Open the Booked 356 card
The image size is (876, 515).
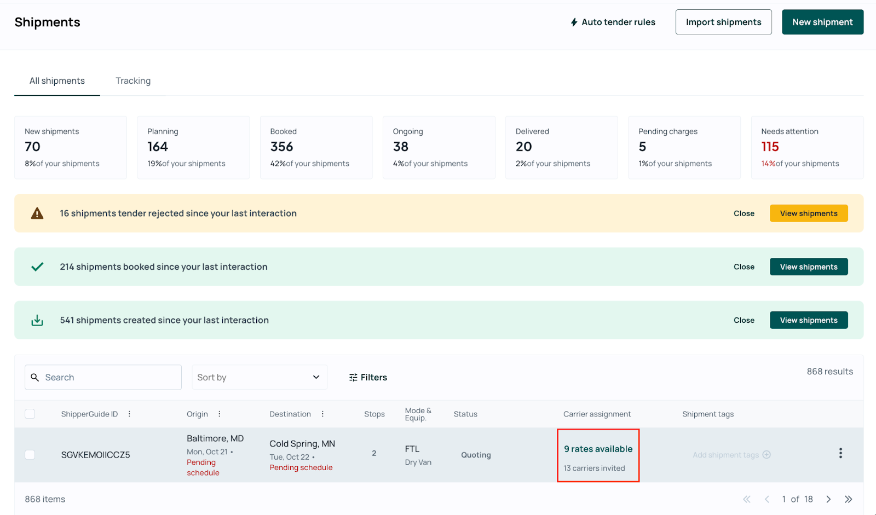pos(316,147)
